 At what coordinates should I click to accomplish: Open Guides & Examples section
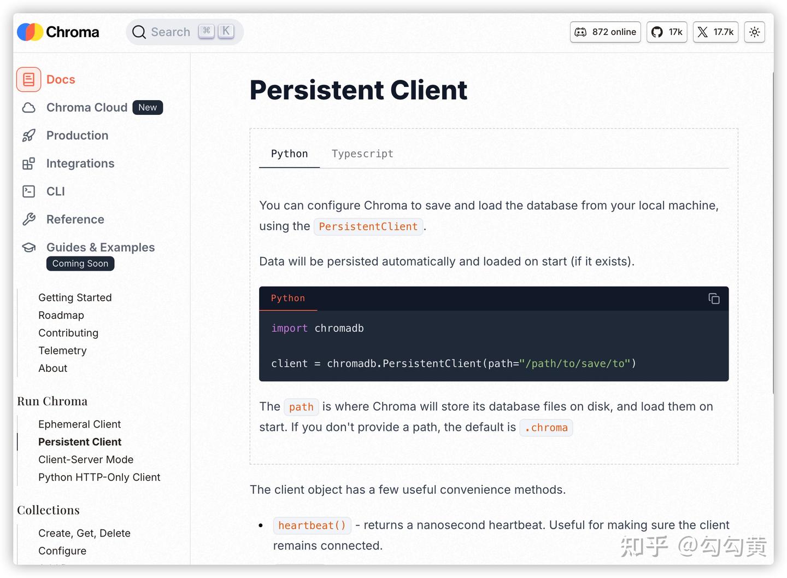[x=101, y=248]
